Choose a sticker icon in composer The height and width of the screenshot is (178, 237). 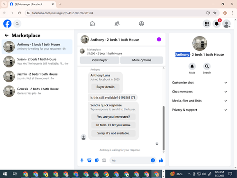coord(97,160)
